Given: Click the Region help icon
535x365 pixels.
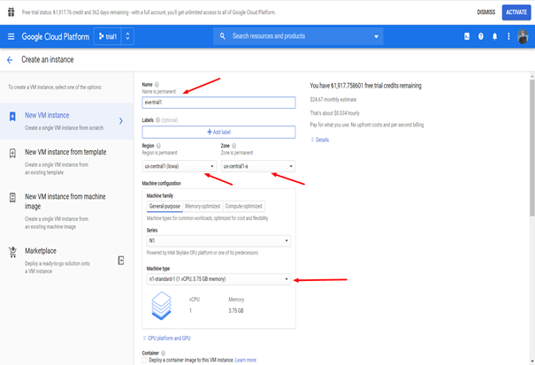Looking at the screenshot, I should 158,146.
